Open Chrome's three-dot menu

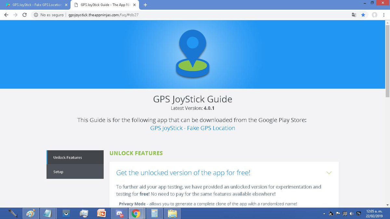tap(383, 15)
